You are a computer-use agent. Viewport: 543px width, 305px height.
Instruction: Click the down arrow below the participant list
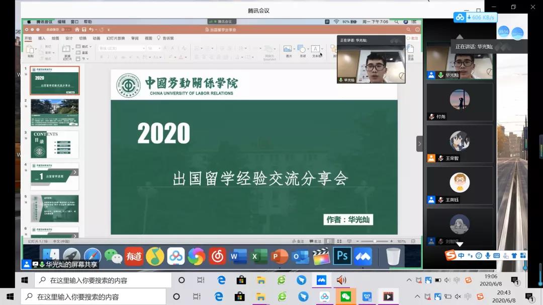click(x=460, y=244)
